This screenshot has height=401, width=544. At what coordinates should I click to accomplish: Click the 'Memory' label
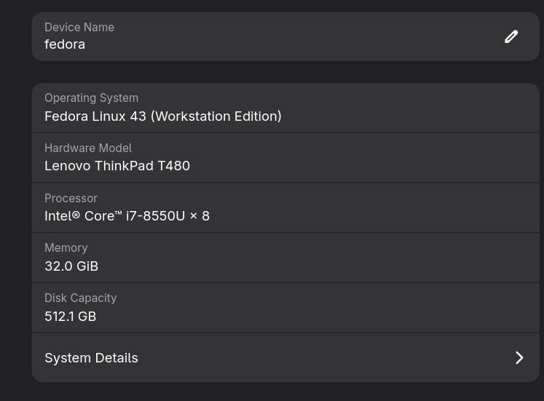(x=66, y=248)
